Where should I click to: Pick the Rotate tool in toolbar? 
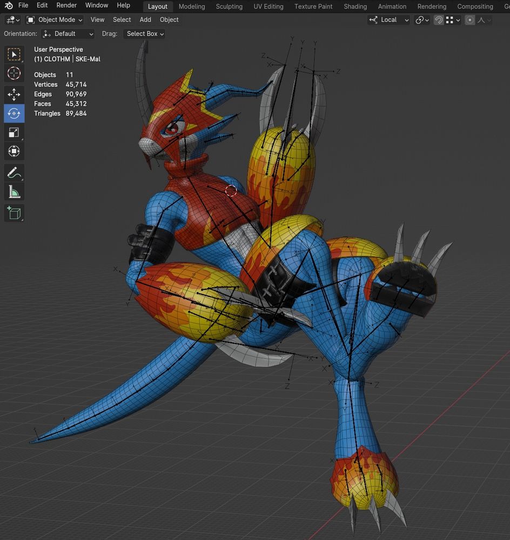click(14, 113)
